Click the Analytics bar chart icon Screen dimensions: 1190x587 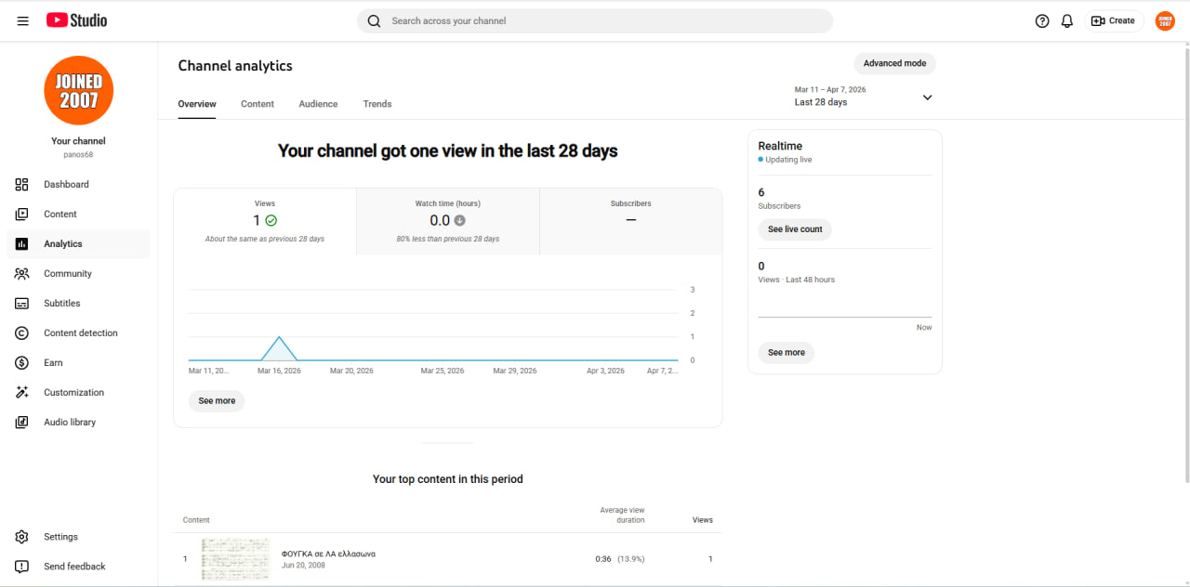click(22, 243)
